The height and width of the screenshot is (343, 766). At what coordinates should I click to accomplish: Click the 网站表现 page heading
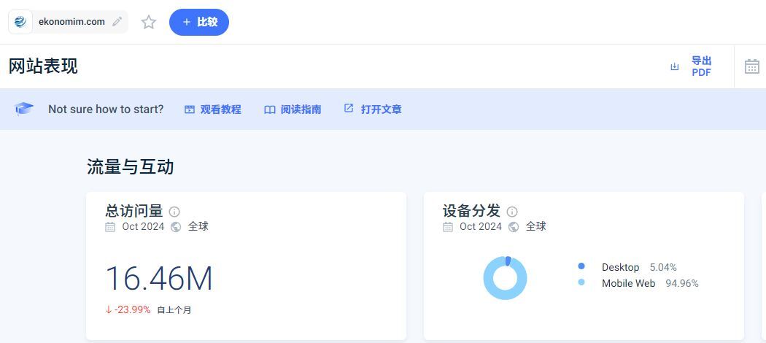point(43,66)
